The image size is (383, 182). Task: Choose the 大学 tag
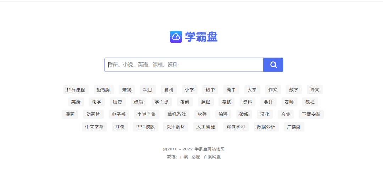pos(252,90)
